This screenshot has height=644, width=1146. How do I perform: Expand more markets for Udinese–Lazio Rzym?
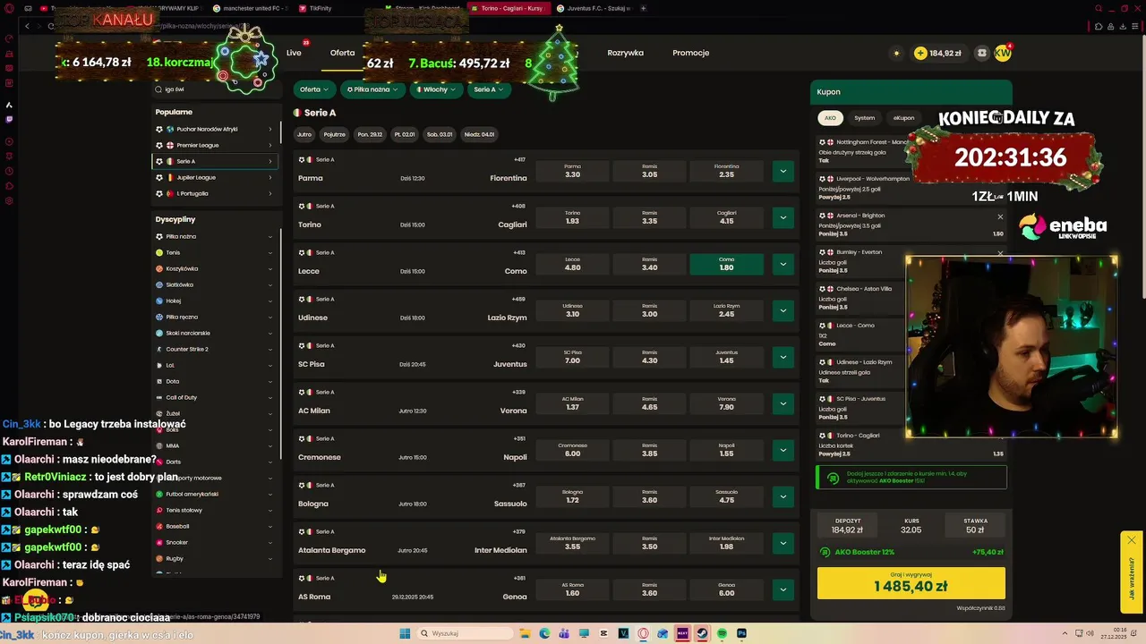click(x=783, y=310)
